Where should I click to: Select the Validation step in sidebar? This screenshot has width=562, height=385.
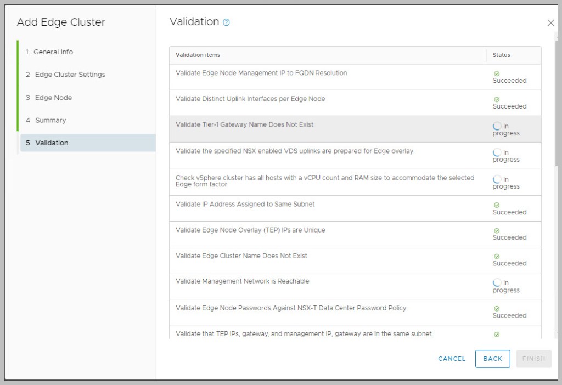pos(52,143)
